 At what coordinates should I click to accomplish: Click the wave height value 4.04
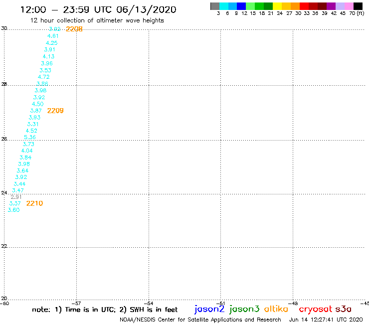pyautogui.click(x=27, y=151)
